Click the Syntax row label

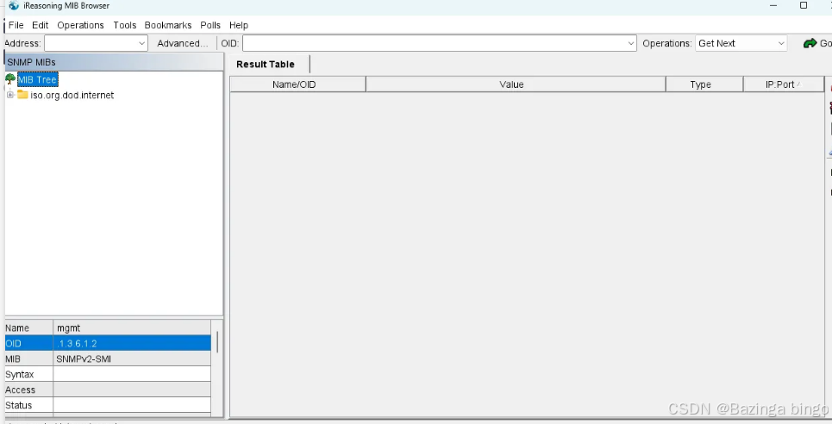coord(20,374)
